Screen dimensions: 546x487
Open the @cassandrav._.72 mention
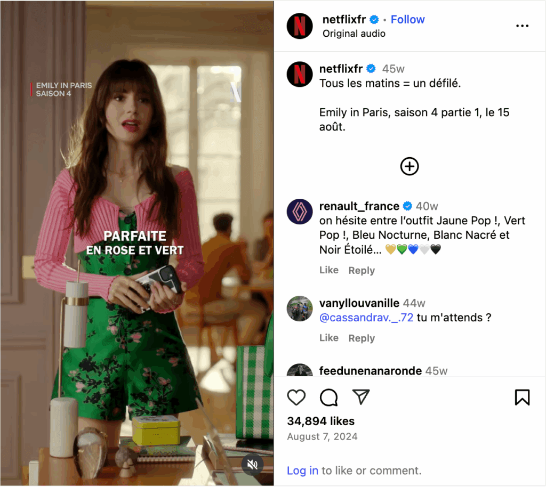(366, 318)
